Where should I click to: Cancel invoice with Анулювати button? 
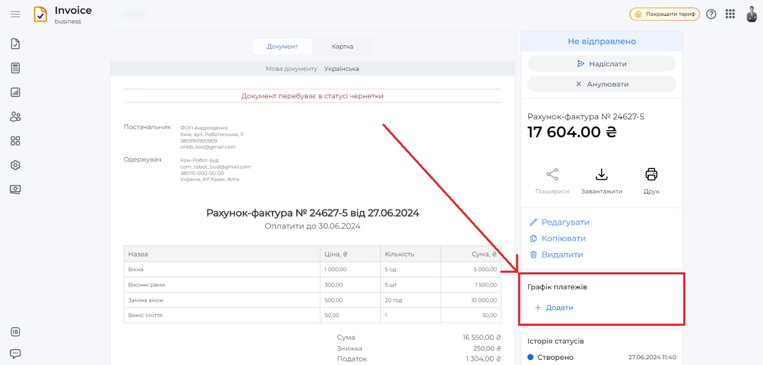point(601,84)
